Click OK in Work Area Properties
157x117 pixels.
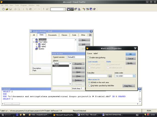(131, 54)
